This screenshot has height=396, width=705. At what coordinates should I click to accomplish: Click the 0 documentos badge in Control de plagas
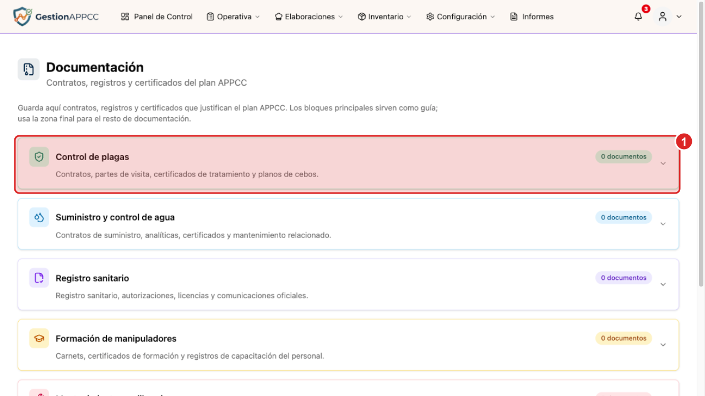click(x=623, y=157)
